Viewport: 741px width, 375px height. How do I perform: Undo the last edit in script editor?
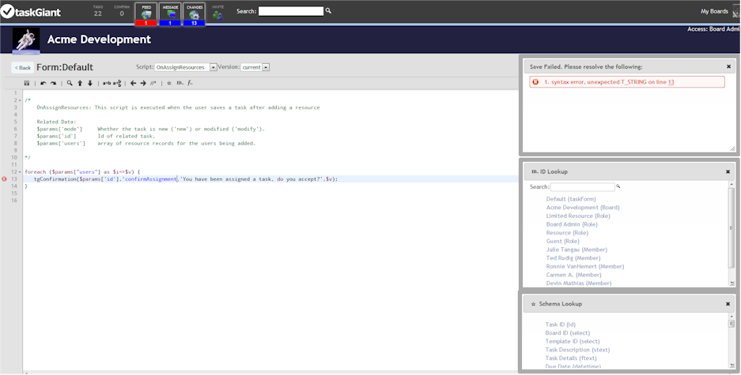[x=43, y=83]
